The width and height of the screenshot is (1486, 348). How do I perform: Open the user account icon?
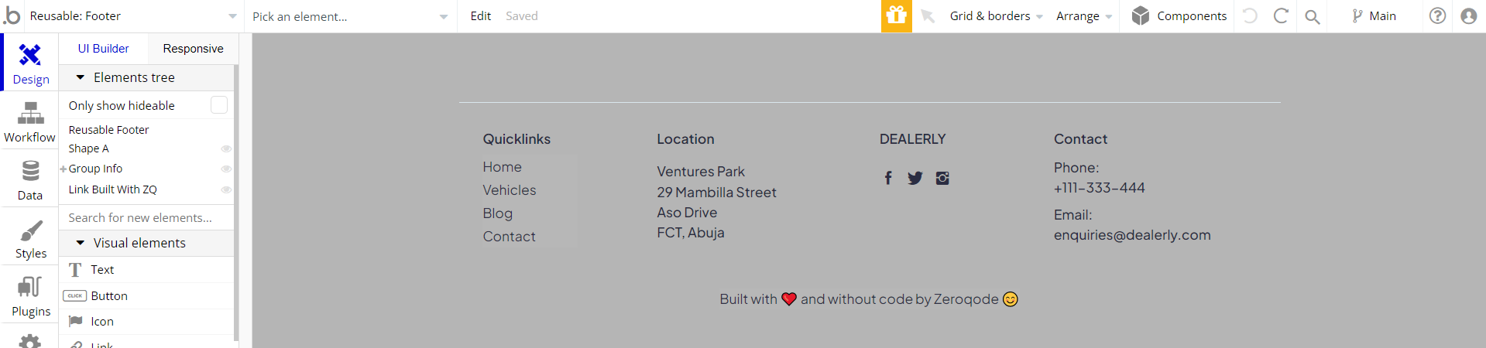click(x=1468, y=15)
